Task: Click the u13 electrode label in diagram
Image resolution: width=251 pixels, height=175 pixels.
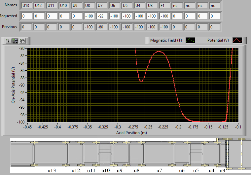Action: tap(52, 170)
